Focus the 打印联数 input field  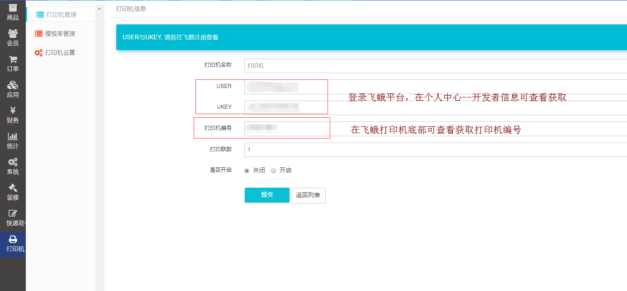coord(435,150)
